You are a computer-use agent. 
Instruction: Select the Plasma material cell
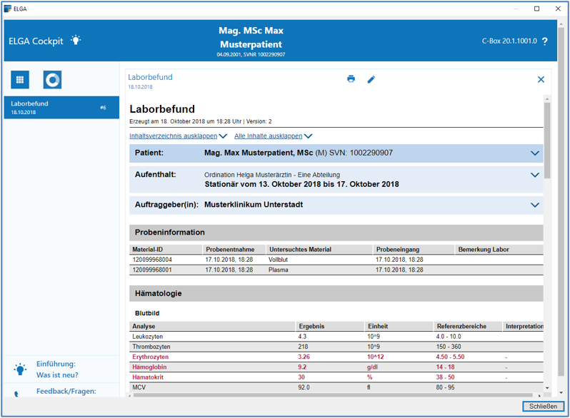pos(279,270)
